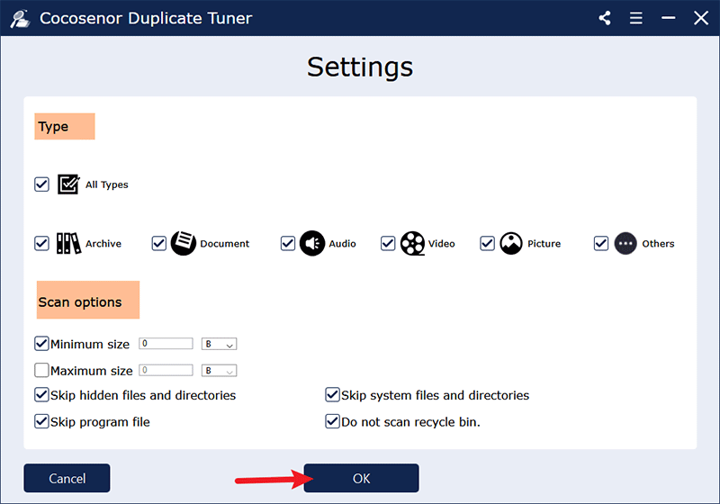Click the 'Audio' label text

pos(343,244)
